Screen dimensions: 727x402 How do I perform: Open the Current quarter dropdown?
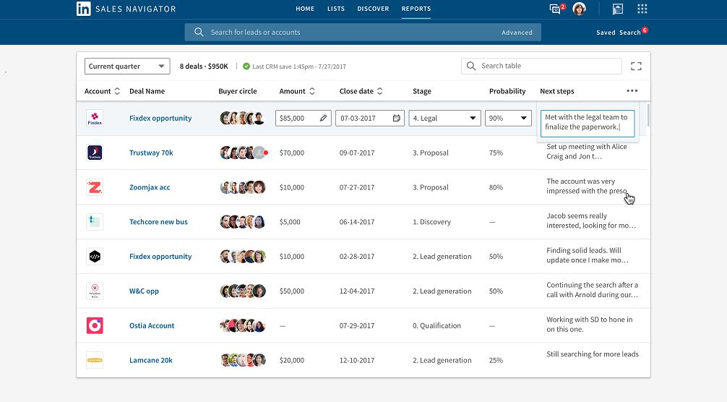127,67
